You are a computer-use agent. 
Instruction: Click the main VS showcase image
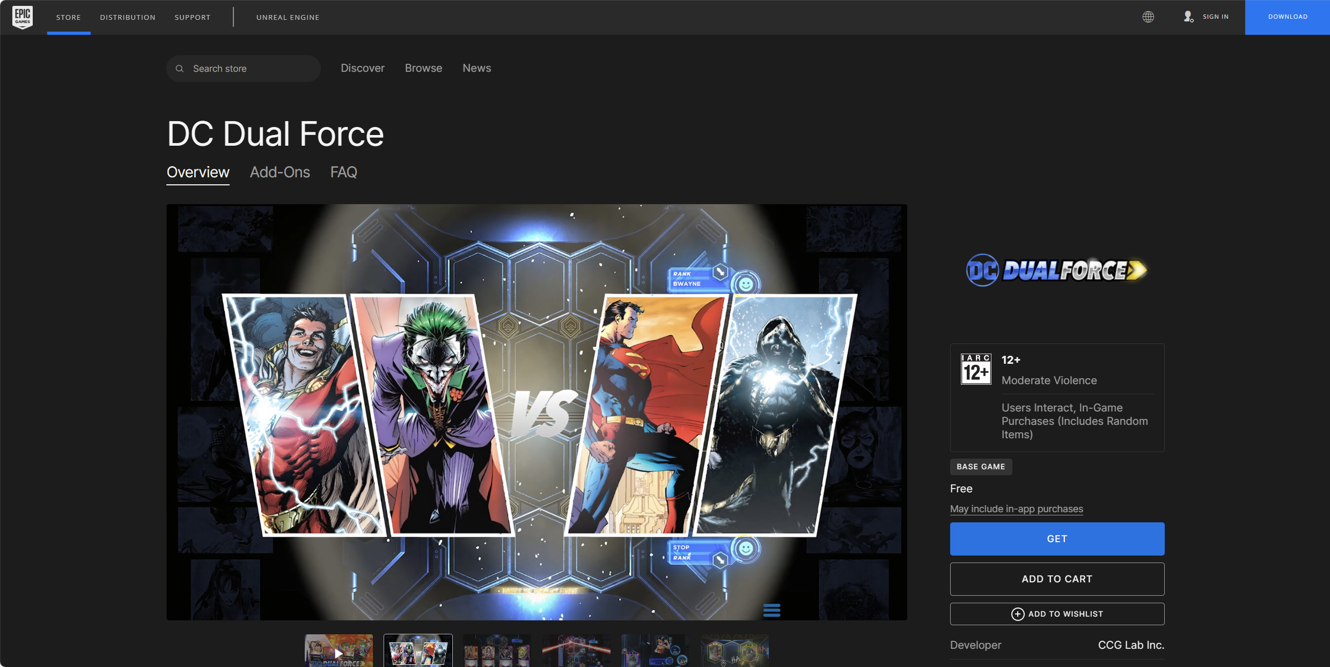coord(537,412)
